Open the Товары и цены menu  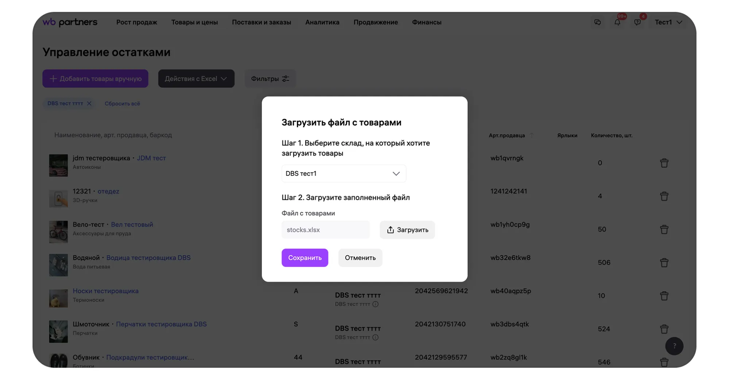[194, 22]
